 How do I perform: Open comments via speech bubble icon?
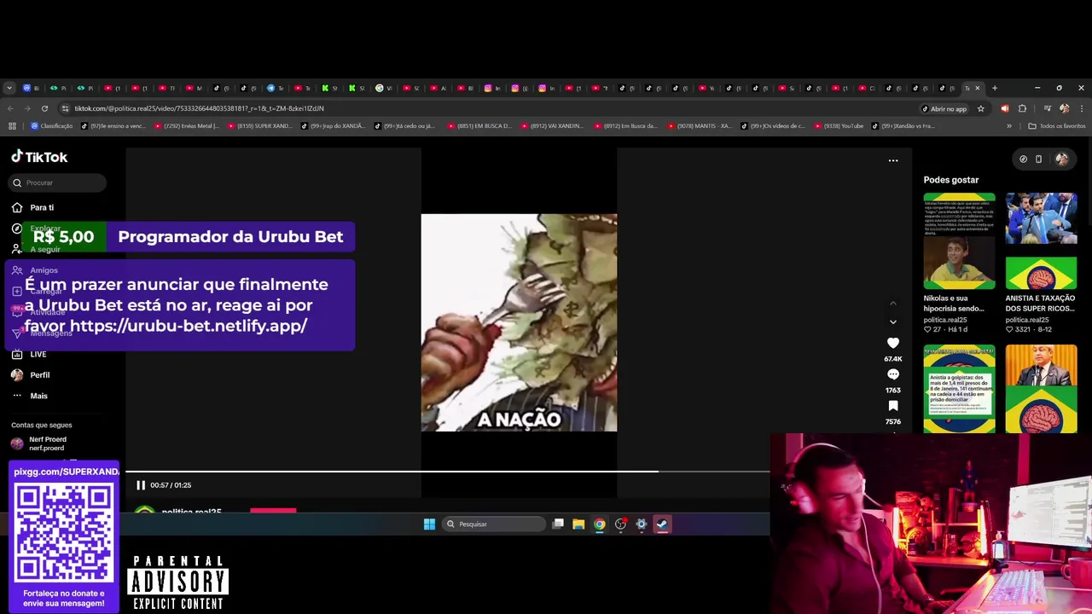(893, 374)
